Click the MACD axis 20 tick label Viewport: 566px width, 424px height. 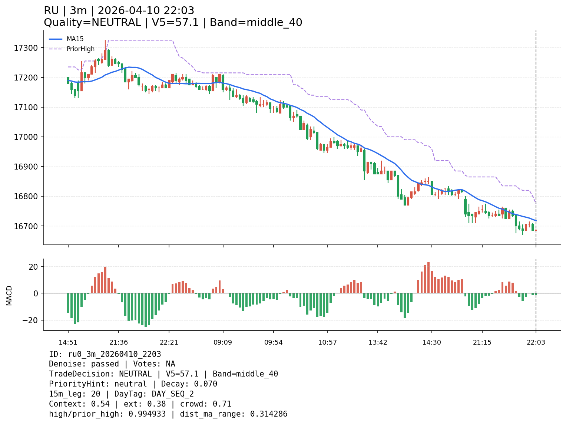click(34, 267)
